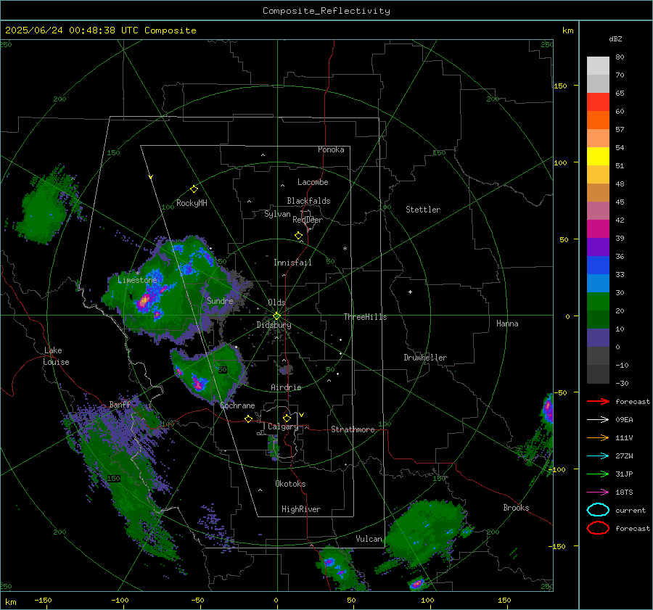Select the blue 33-36 dBZ swatch
Viewport: 653px width, 610px height.
598,265
